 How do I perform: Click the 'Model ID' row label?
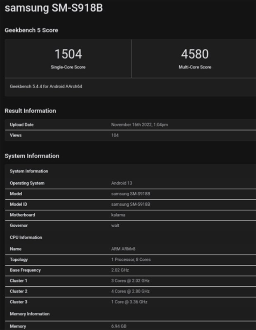pyautogui.click(x=19, y=204)
